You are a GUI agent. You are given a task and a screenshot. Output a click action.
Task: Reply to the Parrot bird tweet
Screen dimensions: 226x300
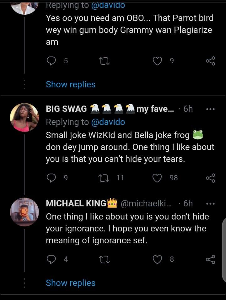click(x=51, y=61)
